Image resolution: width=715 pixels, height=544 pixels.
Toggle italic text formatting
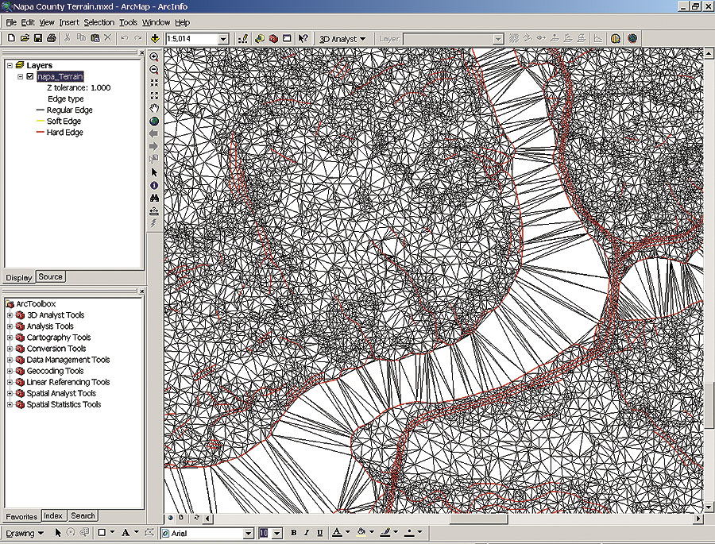[306, 533]
